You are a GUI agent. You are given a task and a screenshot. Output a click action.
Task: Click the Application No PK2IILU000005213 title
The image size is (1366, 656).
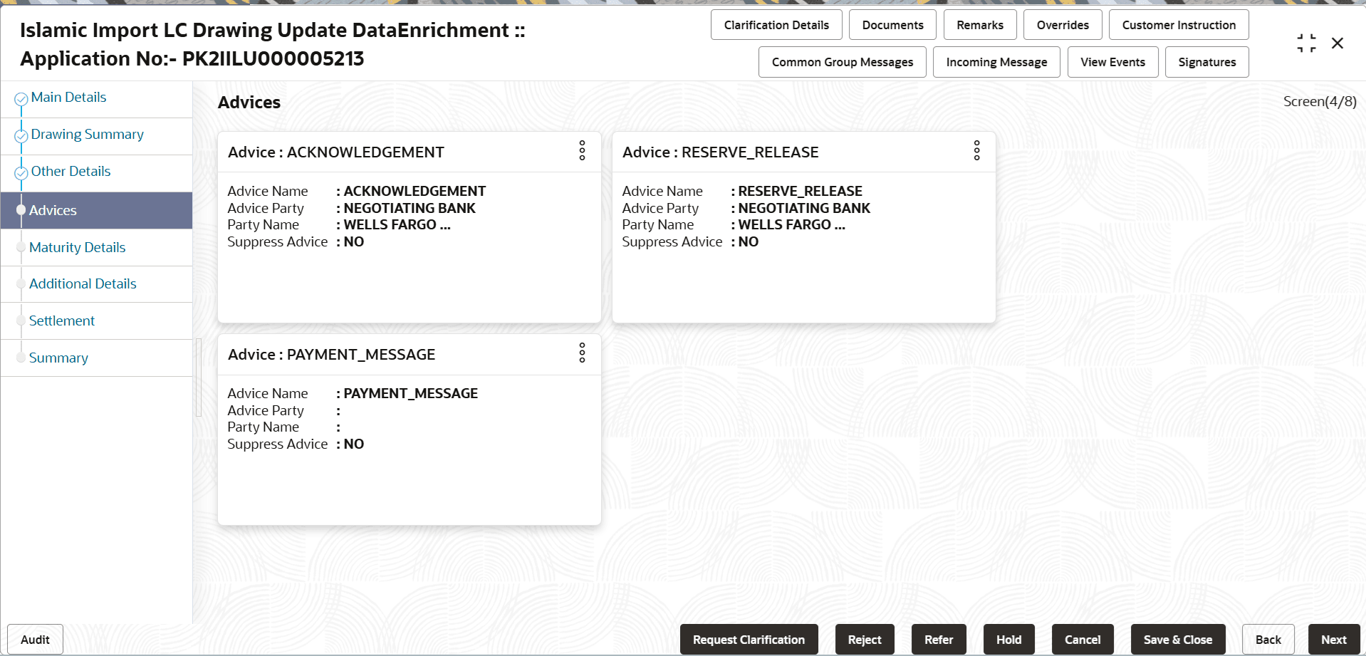coord(192,58)
